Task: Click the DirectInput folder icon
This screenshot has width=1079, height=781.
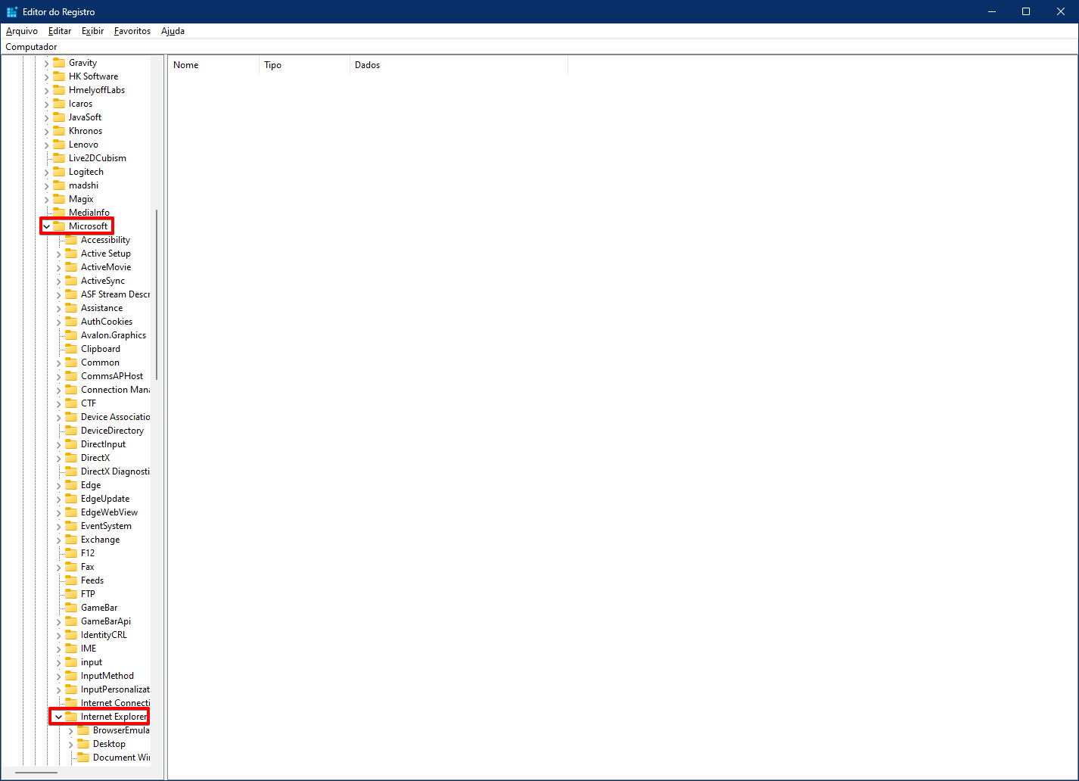Action: (x=71, y=444)
